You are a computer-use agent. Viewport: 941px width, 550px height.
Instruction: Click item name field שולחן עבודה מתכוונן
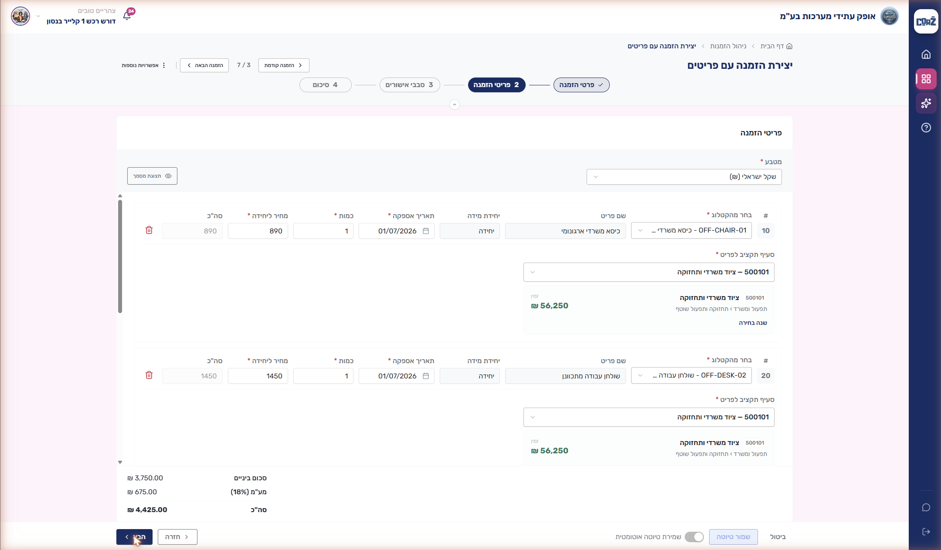click(565, 376)
